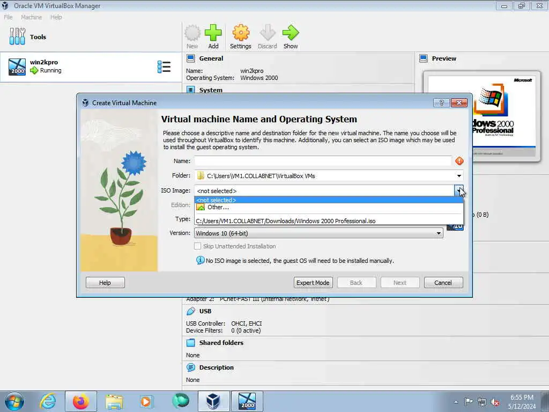Click the Show green arrow icon
This screenshot has width=549, height=412.
pyautogui.click(x=291, y=33)
